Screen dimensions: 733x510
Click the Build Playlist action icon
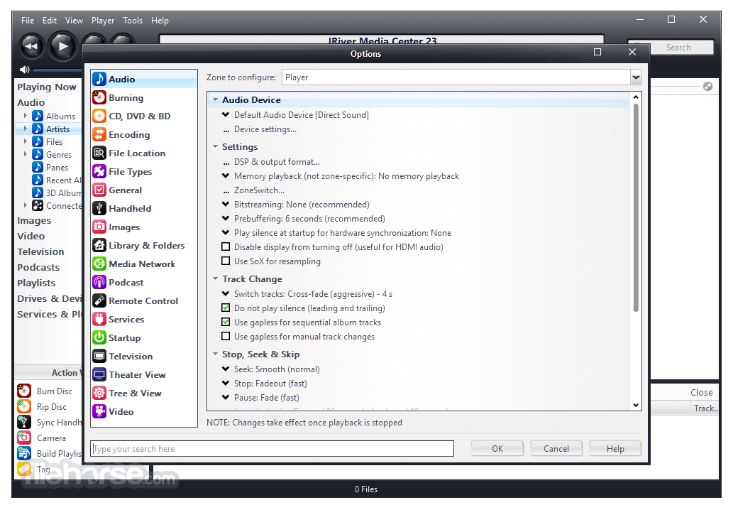[24, 453]
